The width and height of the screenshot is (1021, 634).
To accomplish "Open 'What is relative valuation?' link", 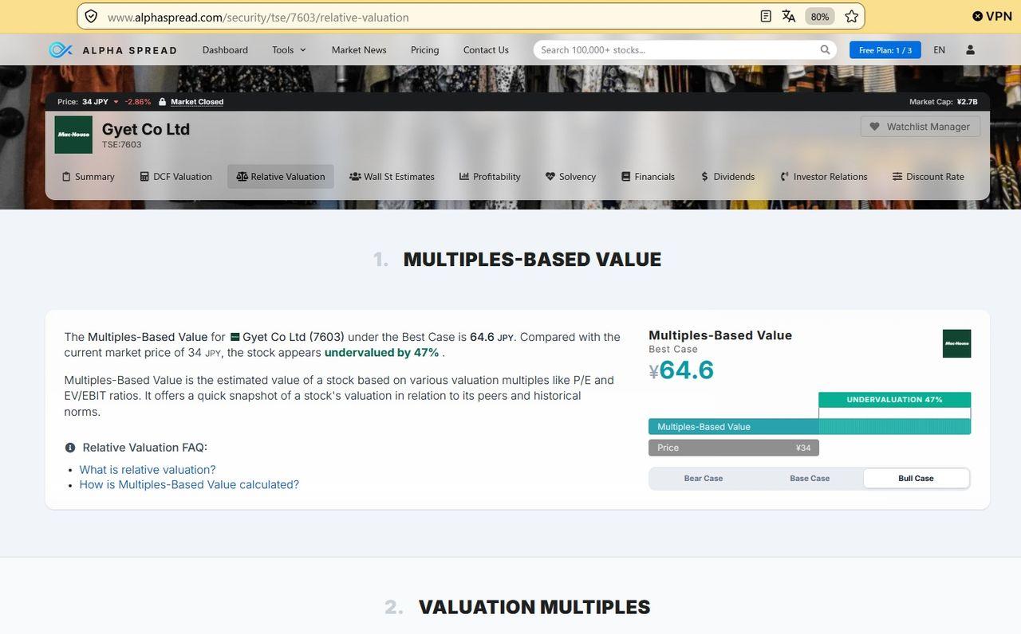I will pos(148,470).
